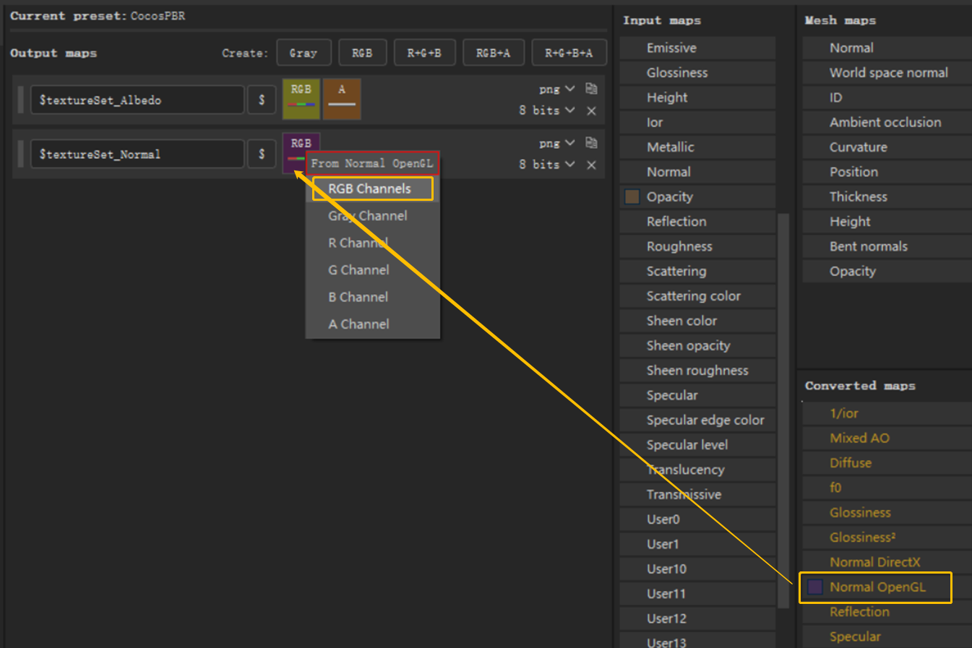Click inside the $textureSet_Normal name field
This screenshot has height=648, width=972.
(137, 154)
